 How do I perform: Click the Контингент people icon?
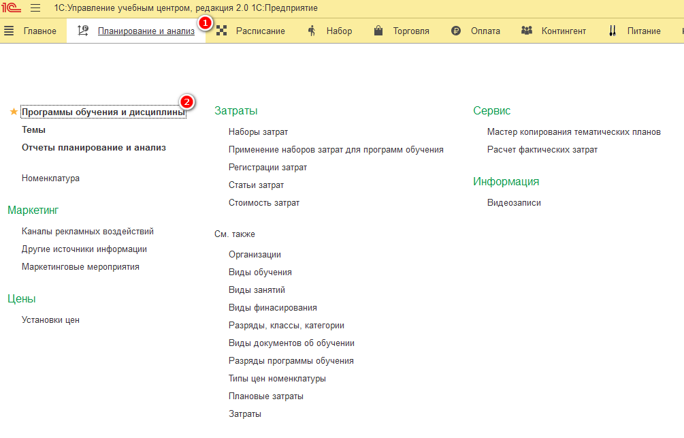pos(527,31)
